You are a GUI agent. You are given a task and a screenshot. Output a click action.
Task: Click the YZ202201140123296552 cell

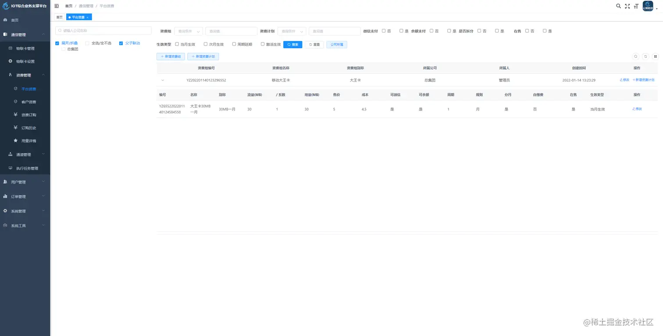[x=206, y=80]
